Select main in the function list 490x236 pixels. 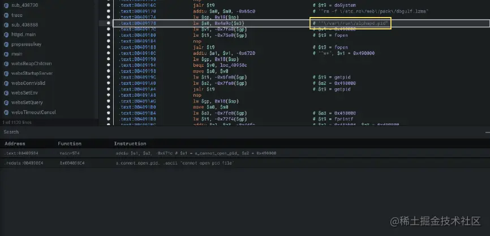(17, 54)
